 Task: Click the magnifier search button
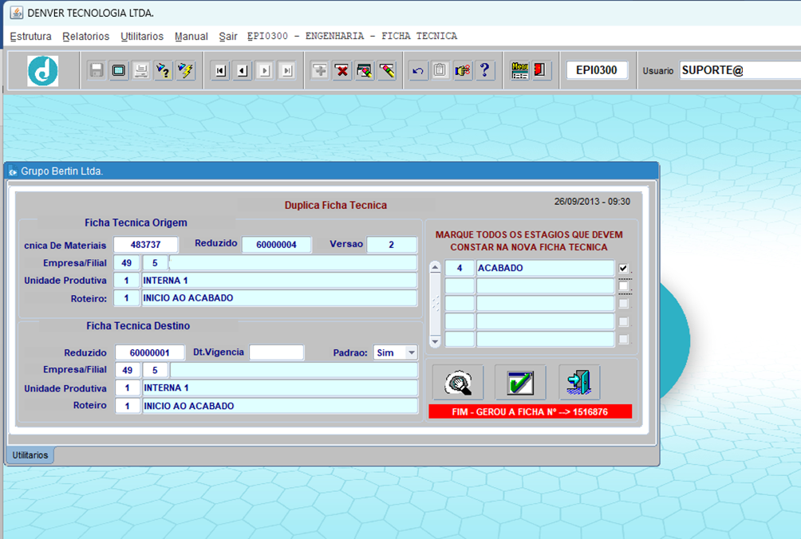(x=458, y=382)
